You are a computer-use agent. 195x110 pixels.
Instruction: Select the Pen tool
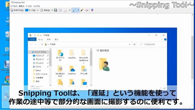tap(74, 10)
